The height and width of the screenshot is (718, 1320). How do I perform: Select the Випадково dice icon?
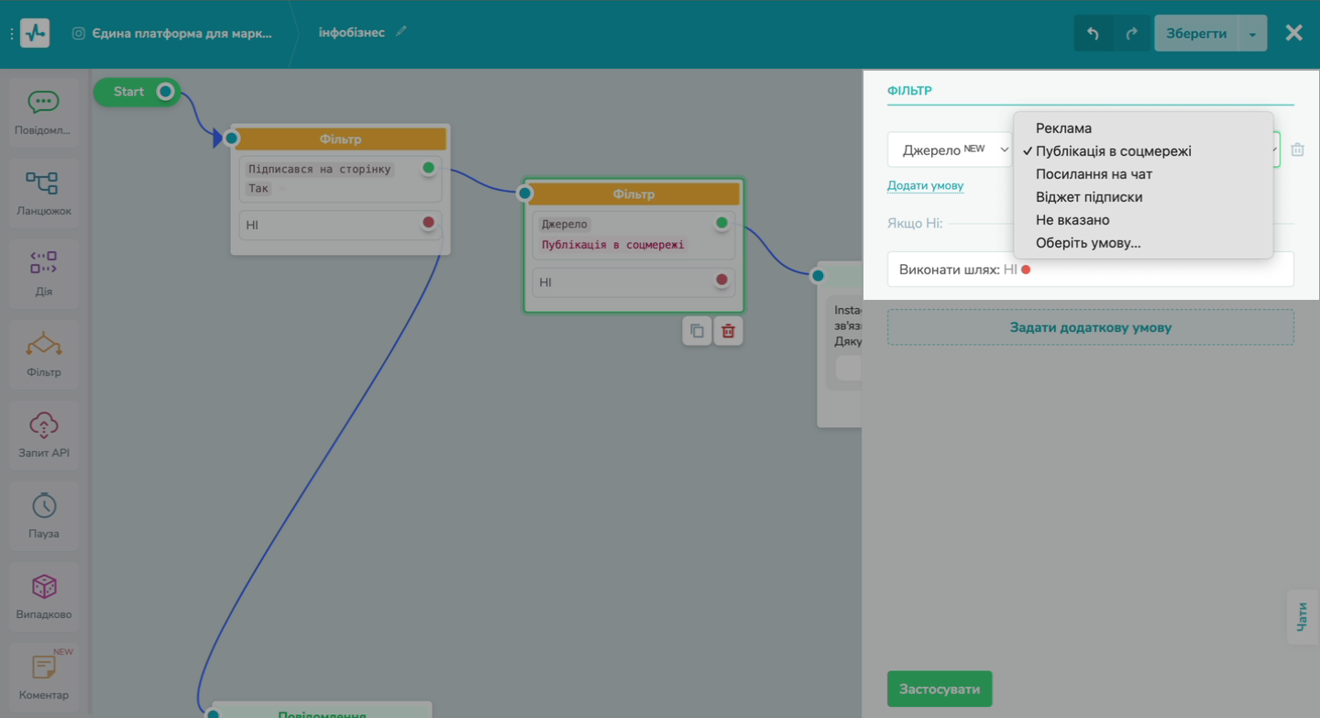click(x=43, y=587)
